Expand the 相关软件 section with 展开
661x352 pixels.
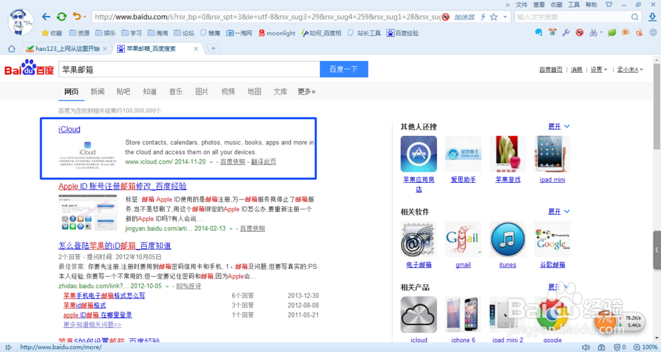coord(559,211)
